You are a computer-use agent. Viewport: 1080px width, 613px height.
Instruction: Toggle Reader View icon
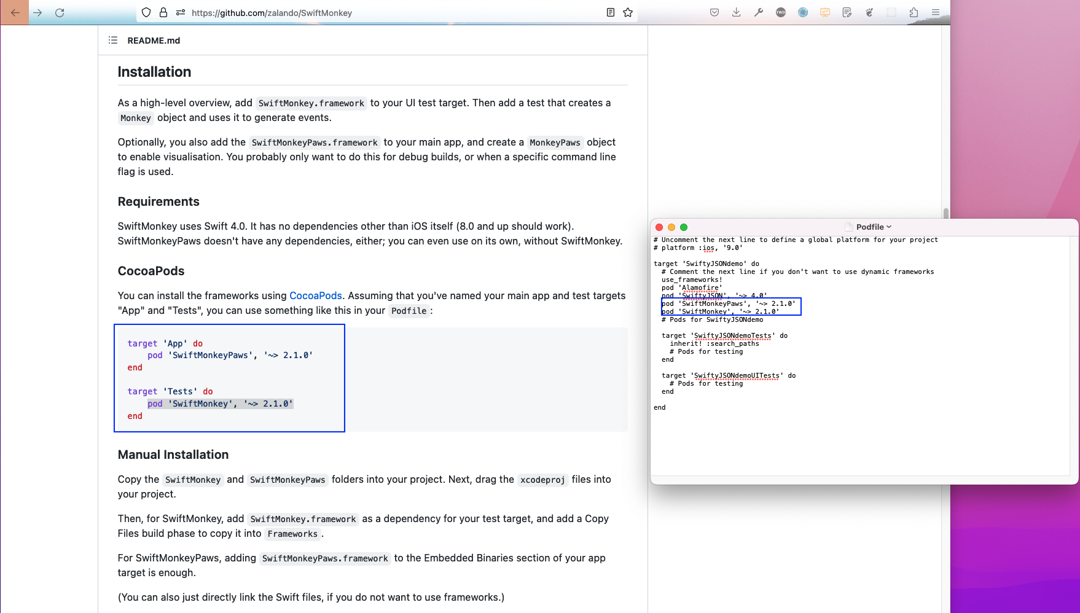pyautogui.click(x=611, y=12)
